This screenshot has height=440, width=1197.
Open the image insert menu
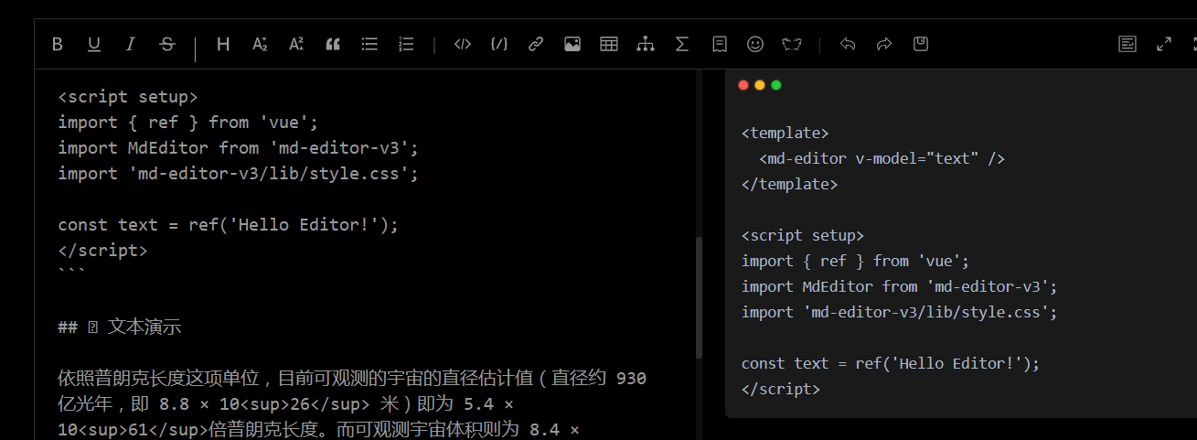tap(572, 44)
